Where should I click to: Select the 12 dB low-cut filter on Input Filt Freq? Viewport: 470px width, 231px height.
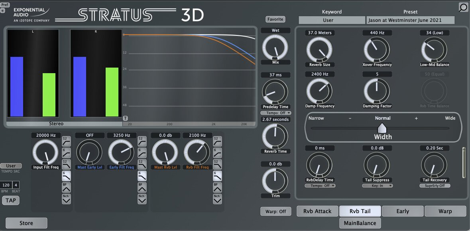(x=66, y=142)
